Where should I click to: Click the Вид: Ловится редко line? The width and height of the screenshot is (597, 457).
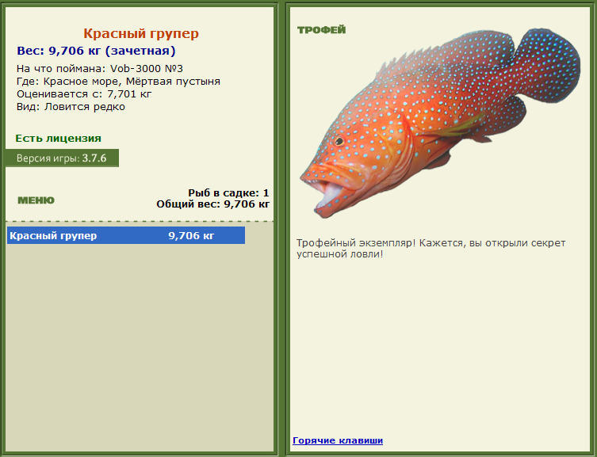click(x=71, y=107)
